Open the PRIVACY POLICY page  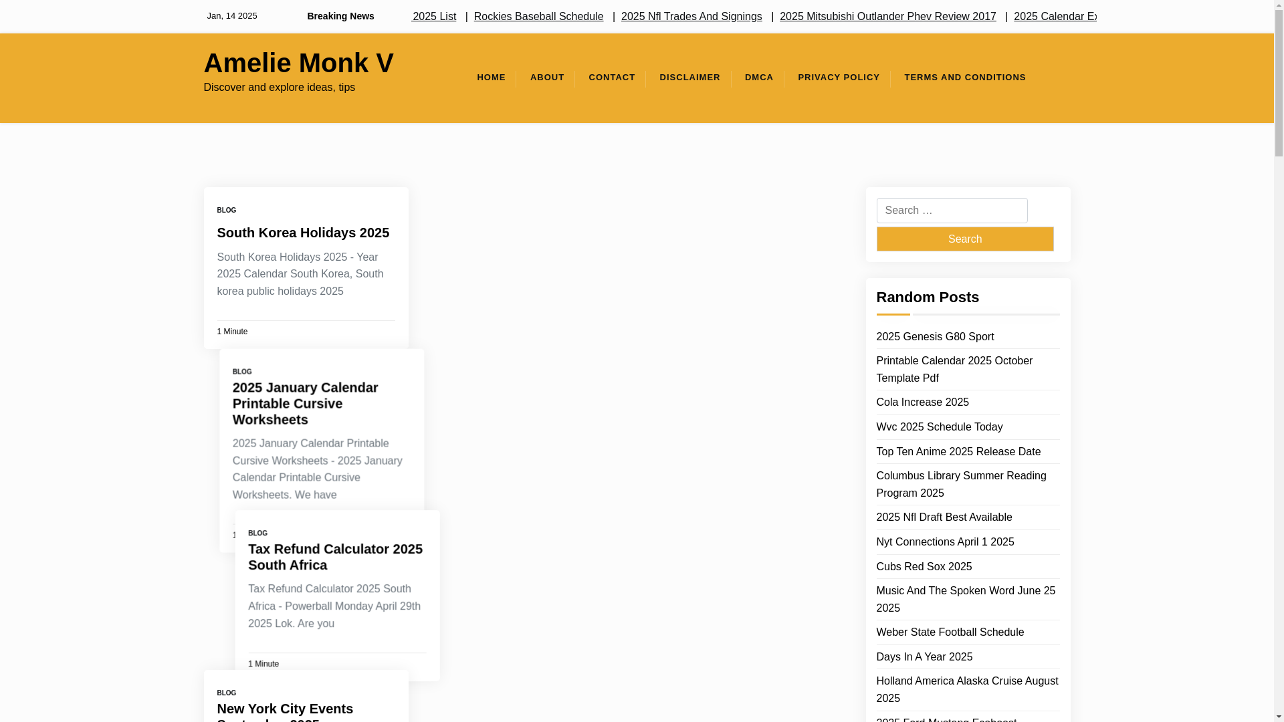(x=839, y=78)
